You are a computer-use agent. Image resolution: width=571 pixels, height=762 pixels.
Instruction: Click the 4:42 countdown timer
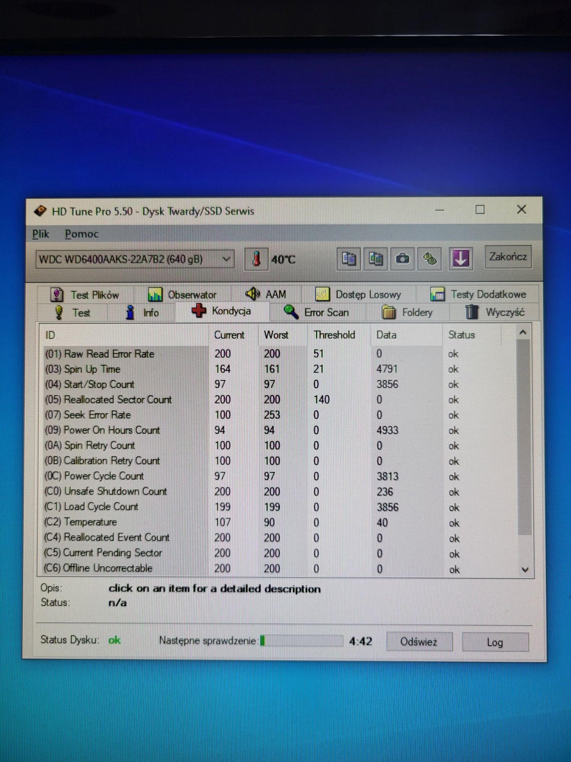[x=360, y=641]
